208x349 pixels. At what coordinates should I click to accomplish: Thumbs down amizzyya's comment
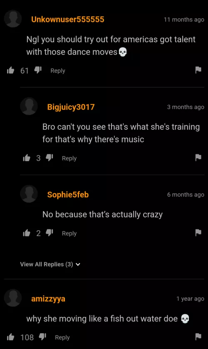pyautogui.click(x=42, y=337)
